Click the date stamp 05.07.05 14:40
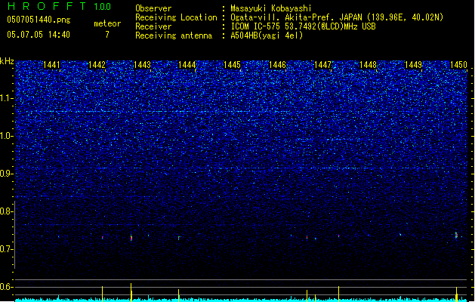The width and height of the screenshot is (475, 302). pyautogui.click(x=39, y=35)
